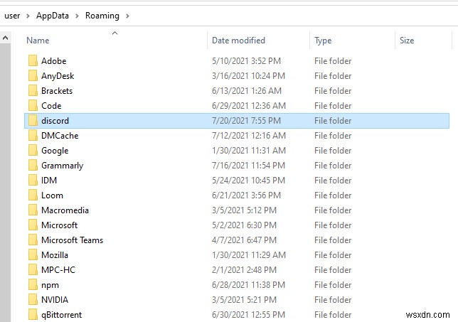The width and height of the screenshot is (458, 322).
Task: Click the Microsoft Teams folder icon
Action: pos(33,240)
